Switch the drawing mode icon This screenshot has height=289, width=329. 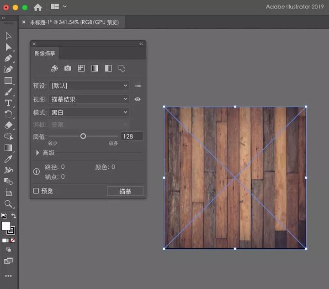8,250
